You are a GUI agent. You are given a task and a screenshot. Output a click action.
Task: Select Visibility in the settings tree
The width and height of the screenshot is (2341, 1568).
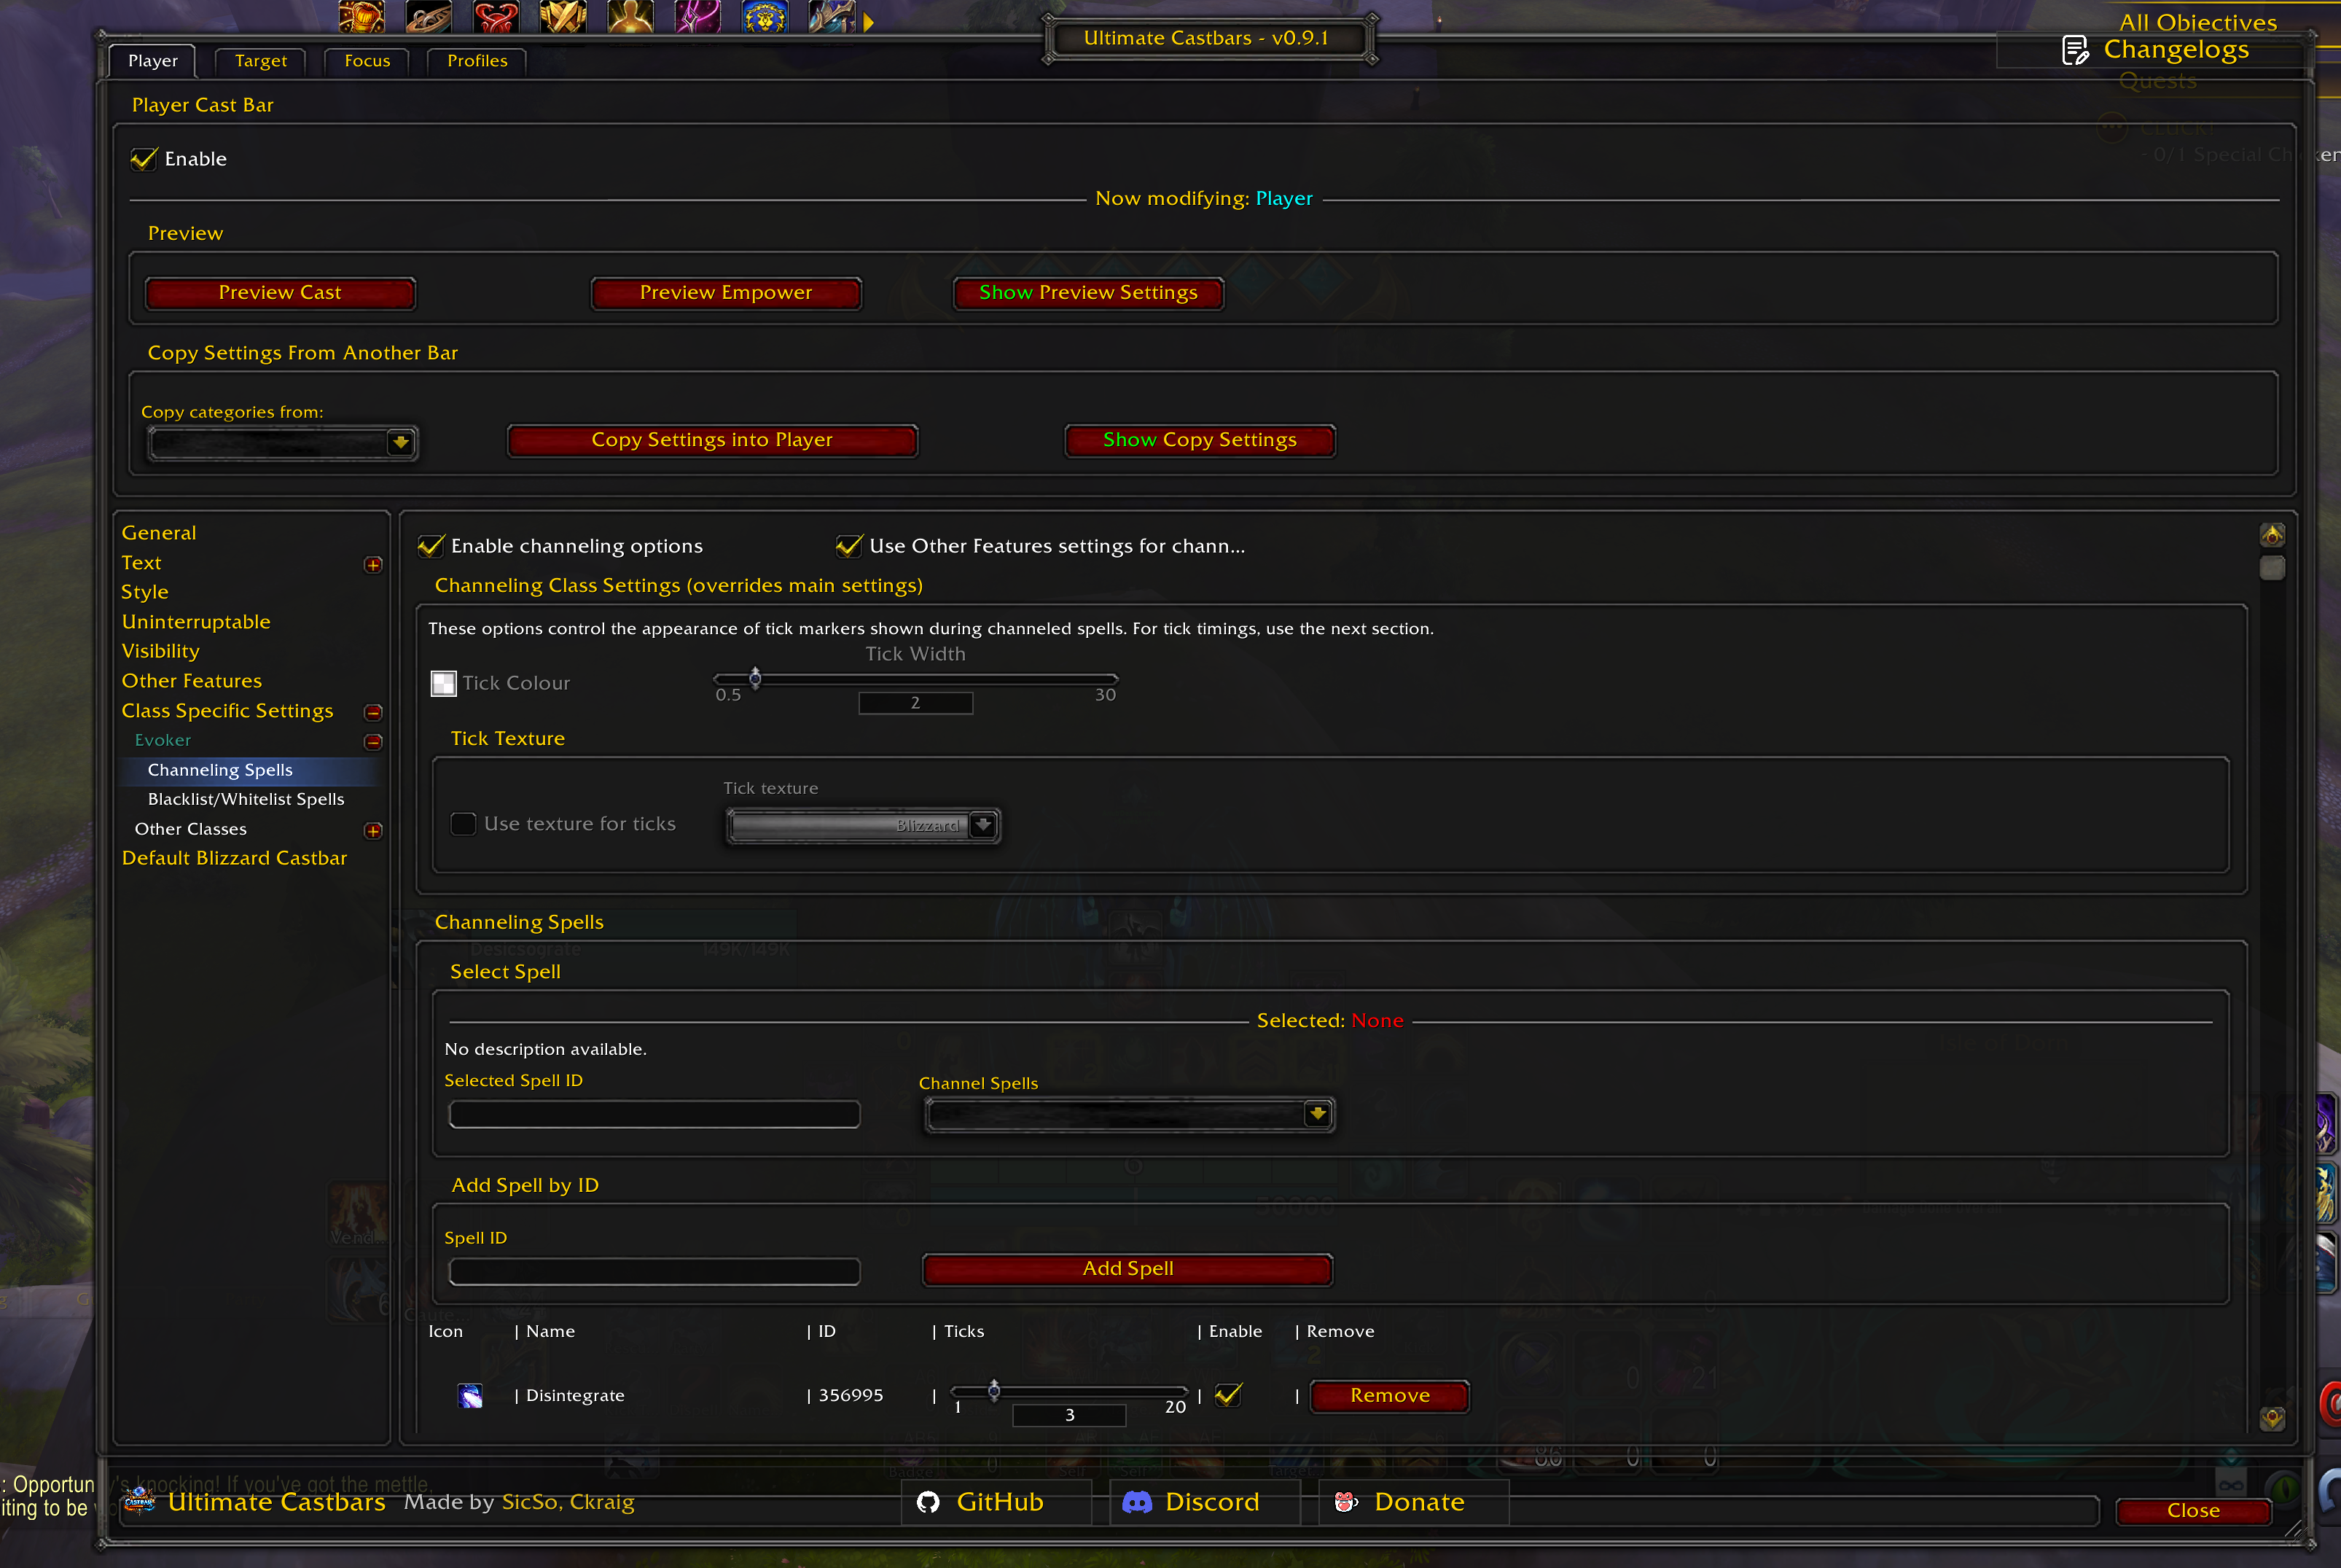[161, 651]
